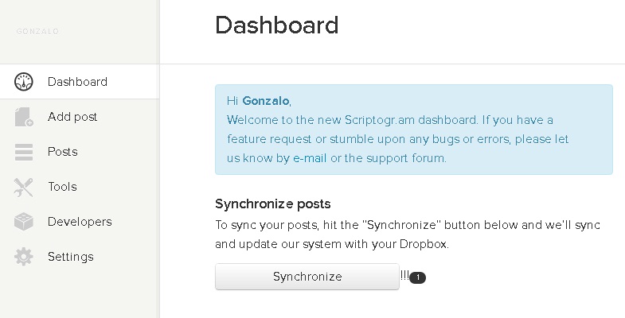Navigate to the Developers menu label
The width and height of the screenshot is (625, 318).
[80, 222]
